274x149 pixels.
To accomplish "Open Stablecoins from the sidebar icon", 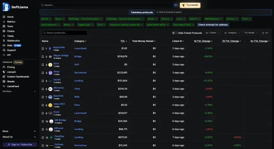I will tap(4, 41).
